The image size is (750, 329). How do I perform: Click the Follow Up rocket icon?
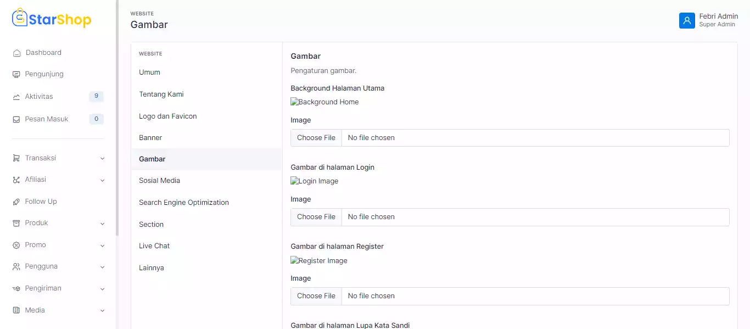coord(16,202)
